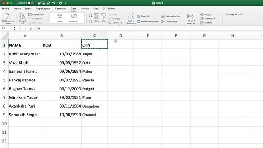
Task: Open Customize Quick Access Toolbar dropdown
Action: click(65, 3)
